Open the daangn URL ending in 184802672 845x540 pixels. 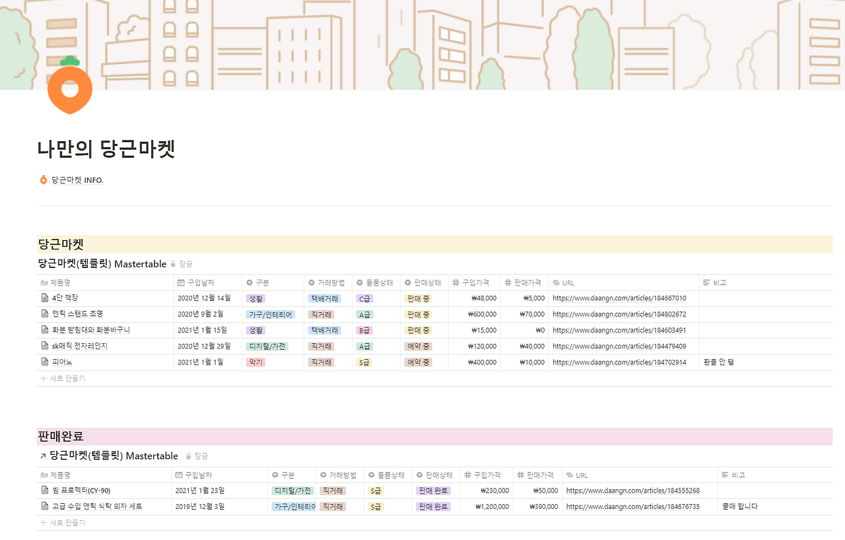619,314
